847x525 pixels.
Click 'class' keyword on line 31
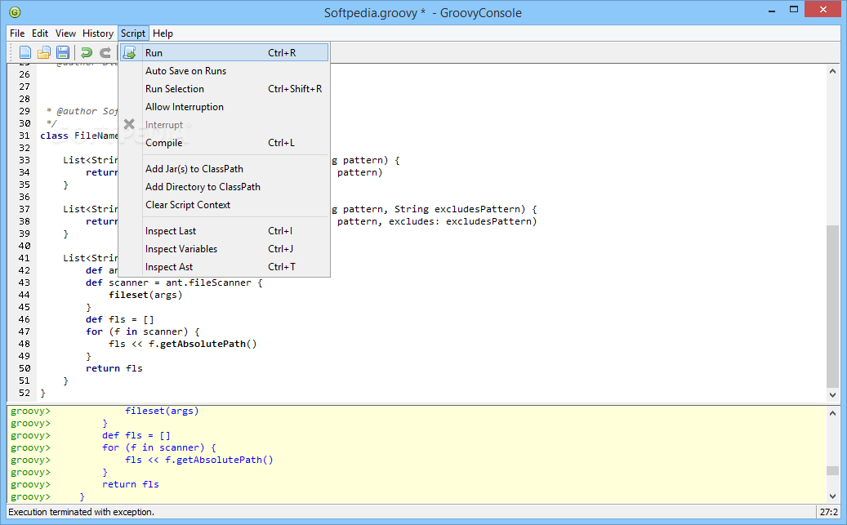(54, 136)
